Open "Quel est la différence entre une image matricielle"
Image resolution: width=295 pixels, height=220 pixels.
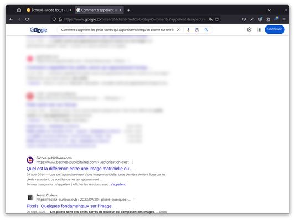pyautogui.click(x=80, y=169)
